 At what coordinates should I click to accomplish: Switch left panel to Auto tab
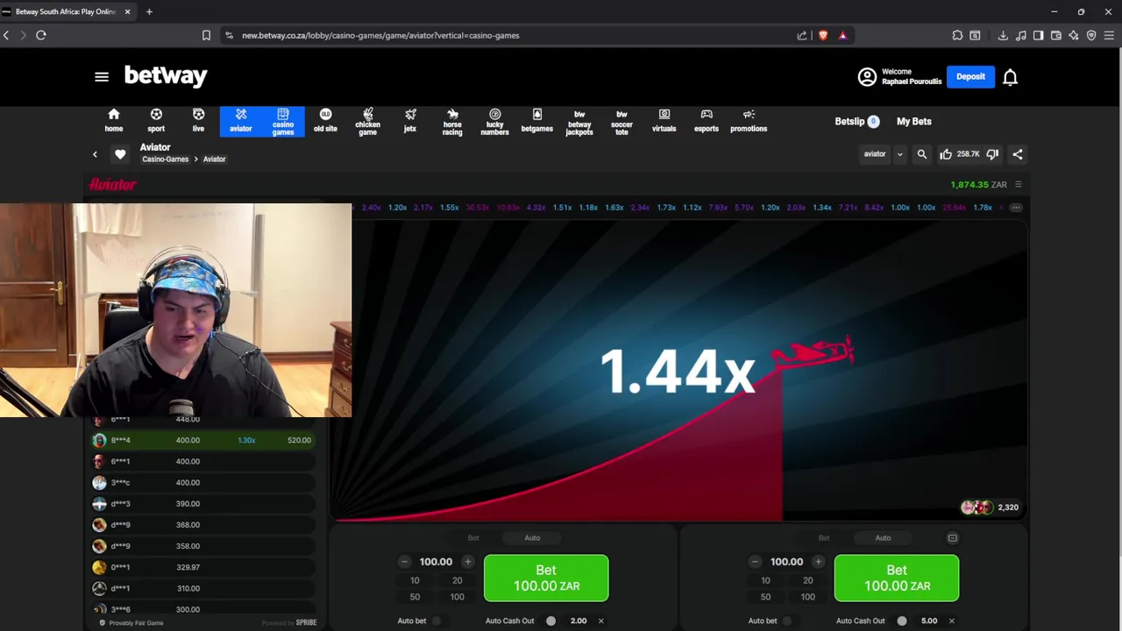click(x=532, y=538)
